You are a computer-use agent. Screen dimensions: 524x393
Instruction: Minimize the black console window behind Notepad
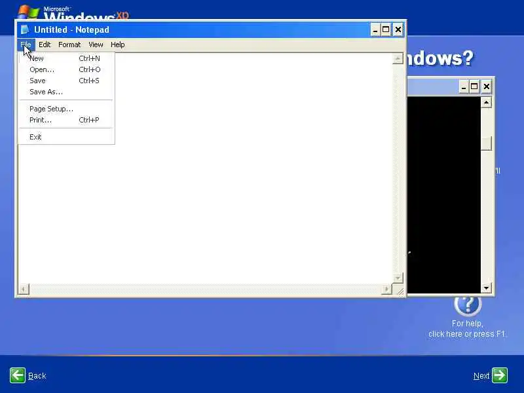(x=463, y=87)
